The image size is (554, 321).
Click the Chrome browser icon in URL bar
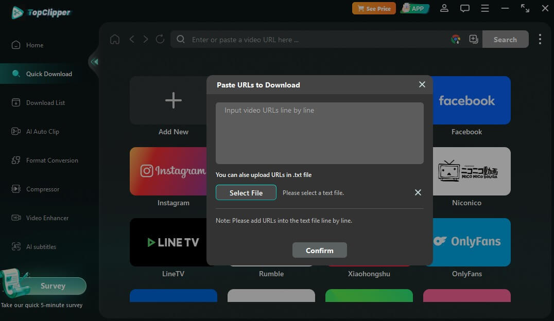(456, 39)
